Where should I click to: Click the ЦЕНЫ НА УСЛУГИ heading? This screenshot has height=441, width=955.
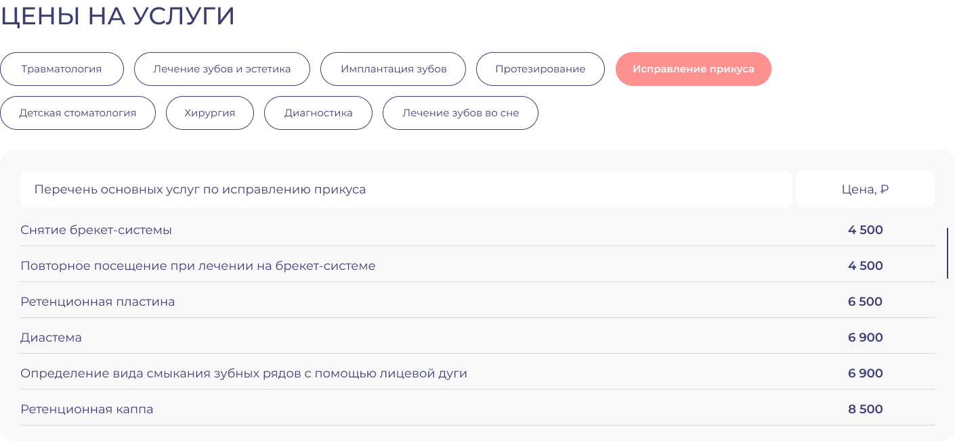coord(117,16)
